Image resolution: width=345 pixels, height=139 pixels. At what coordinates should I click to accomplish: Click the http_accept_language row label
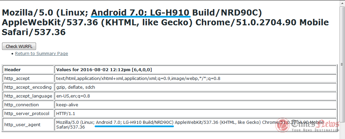(x=28, y=96)
